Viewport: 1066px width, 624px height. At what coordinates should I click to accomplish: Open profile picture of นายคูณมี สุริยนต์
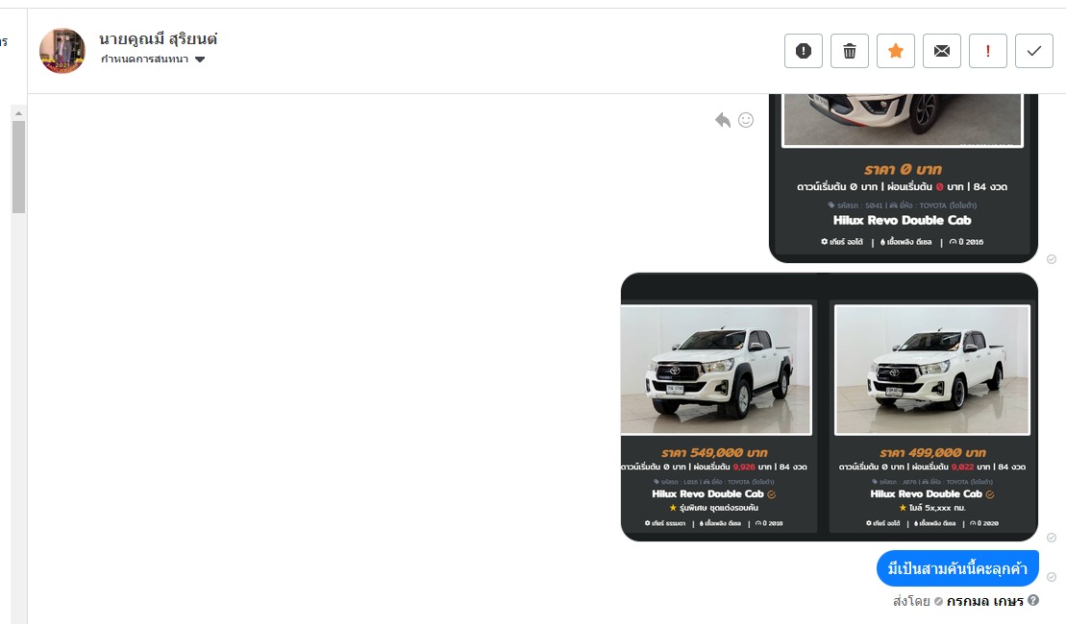(62, 51)
